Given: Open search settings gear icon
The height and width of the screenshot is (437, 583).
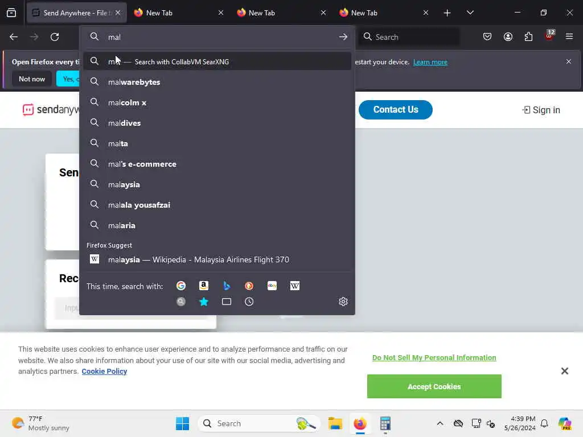Looking at the screenshot, I should tap(343, 302).
